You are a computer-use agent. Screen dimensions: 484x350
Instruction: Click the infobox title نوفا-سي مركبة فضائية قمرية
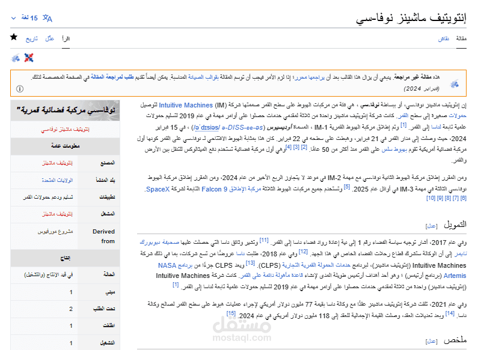pos(66,110)
